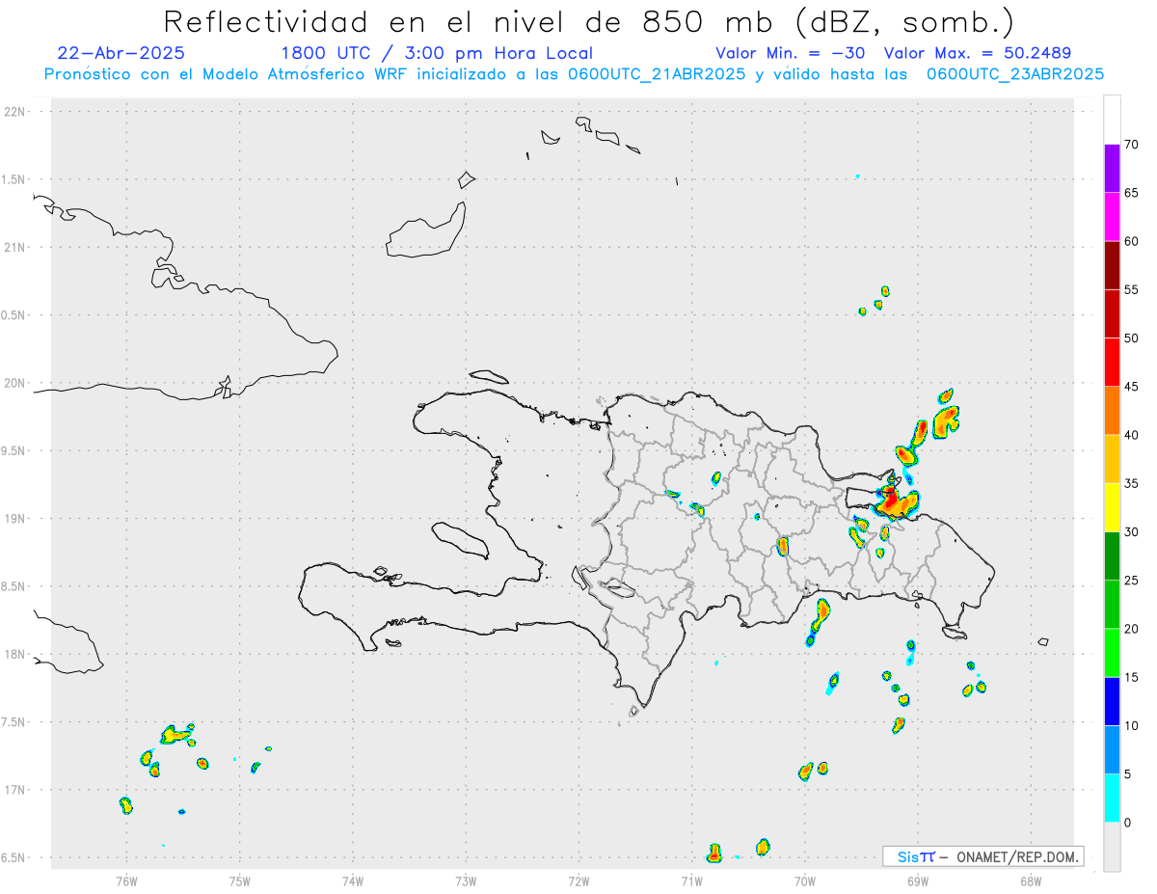Click the '68W' longitude label
The height and width of the screenshot is (894, 1157).
[1031, 880]
